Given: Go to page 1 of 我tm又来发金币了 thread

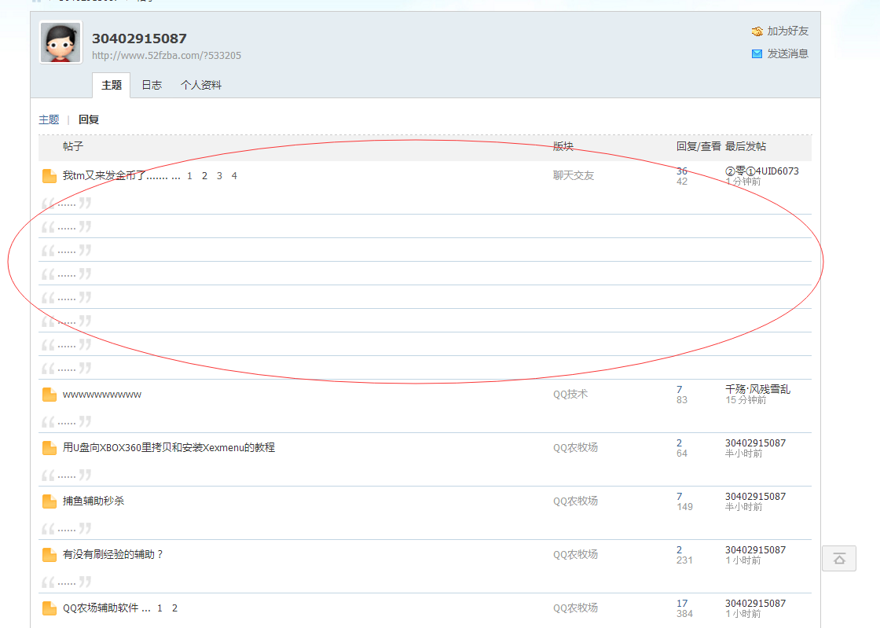Looking at the screenshot, I should pos(189,176).
